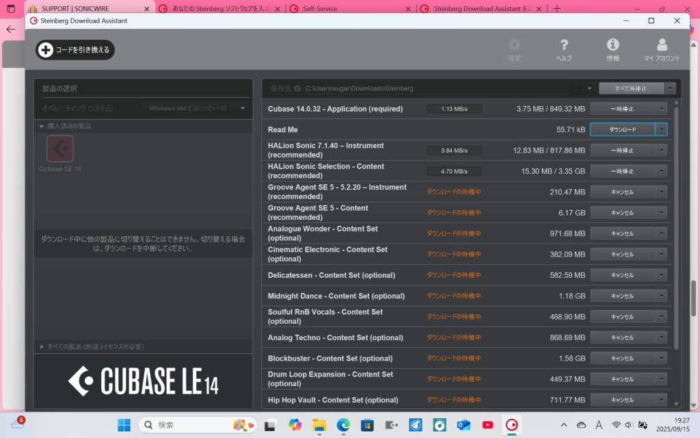Open File Explorer from the taskbar
This screenshot has width=700, height=438.
pos(319,425)
